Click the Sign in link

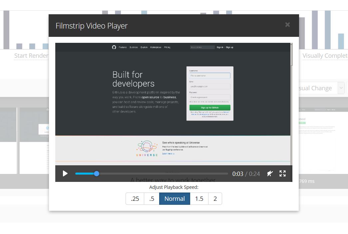220,47
